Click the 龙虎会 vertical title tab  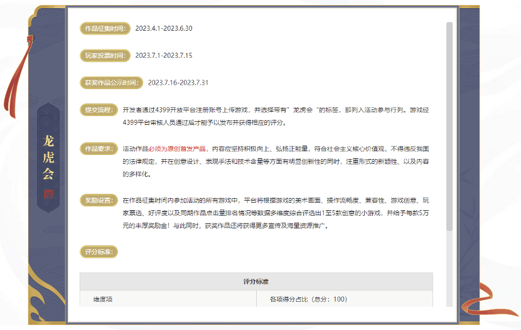pos(48,157)
